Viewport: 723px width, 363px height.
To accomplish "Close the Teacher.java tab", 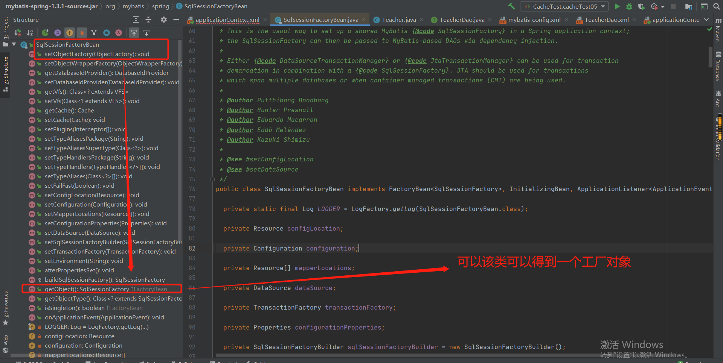I will pyautogui.click(x=421, y=20).
